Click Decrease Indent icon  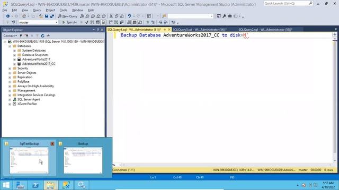click(160, 22)
